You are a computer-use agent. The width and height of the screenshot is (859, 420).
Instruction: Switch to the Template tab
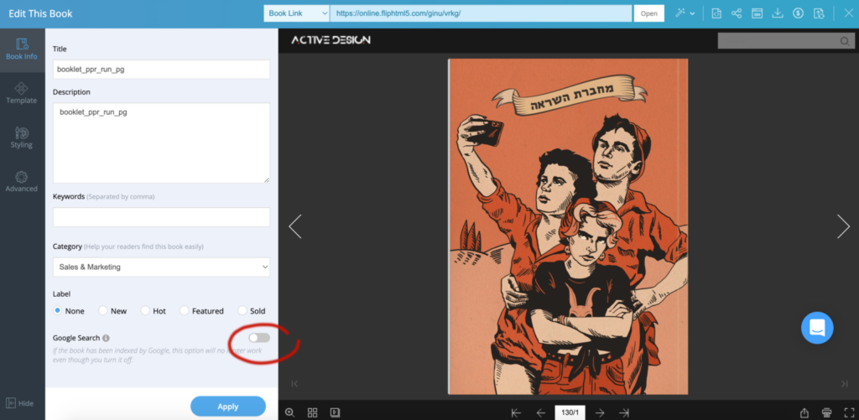(x=22, y=92)
